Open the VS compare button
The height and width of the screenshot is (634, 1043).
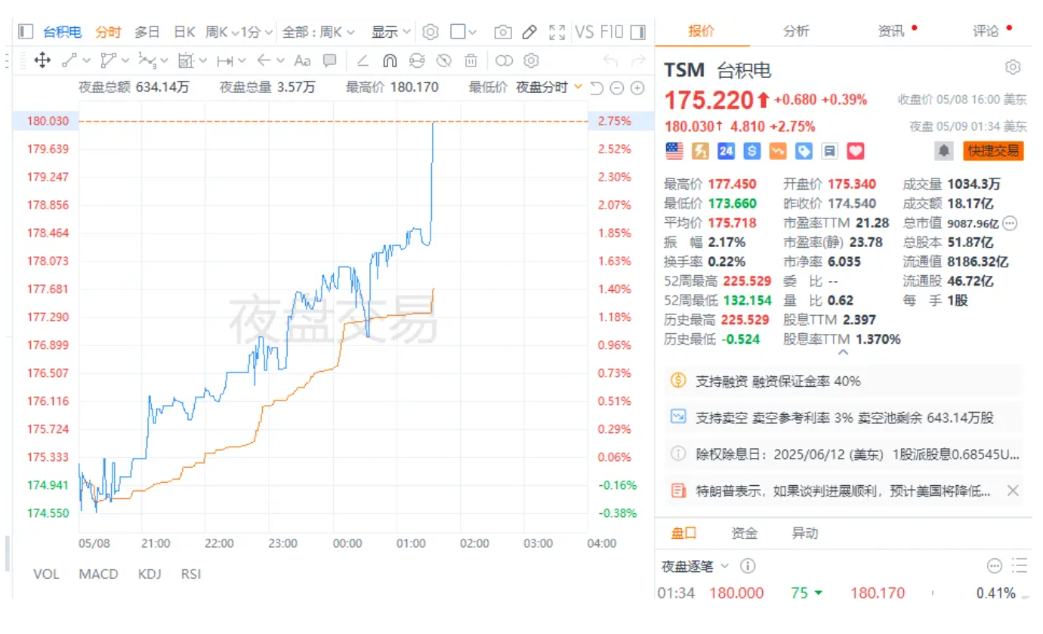[x=585, y=32]
